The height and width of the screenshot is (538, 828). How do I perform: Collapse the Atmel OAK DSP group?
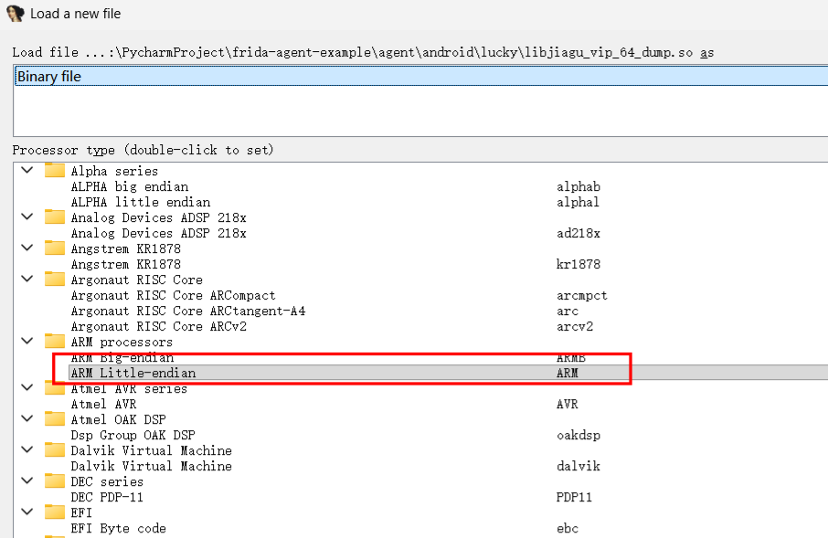pyautogui.click(x=27, y=419)
